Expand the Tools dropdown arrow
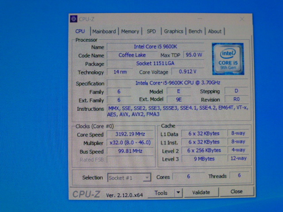The image size is (283, 212). pyautogui.click(x=178, y=193)
